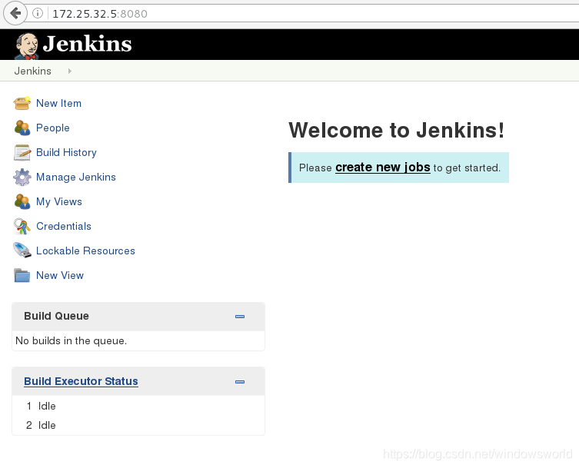
Task: Click the Lockable Resources USB drive icon
Action: [x=22, y=251]
